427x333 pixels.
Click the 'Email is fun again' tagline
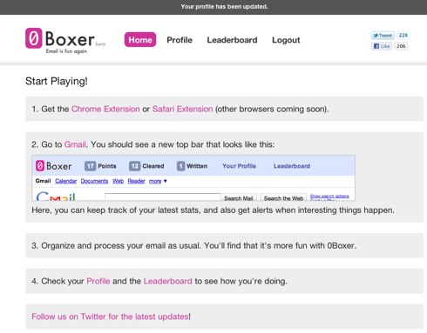66,51
